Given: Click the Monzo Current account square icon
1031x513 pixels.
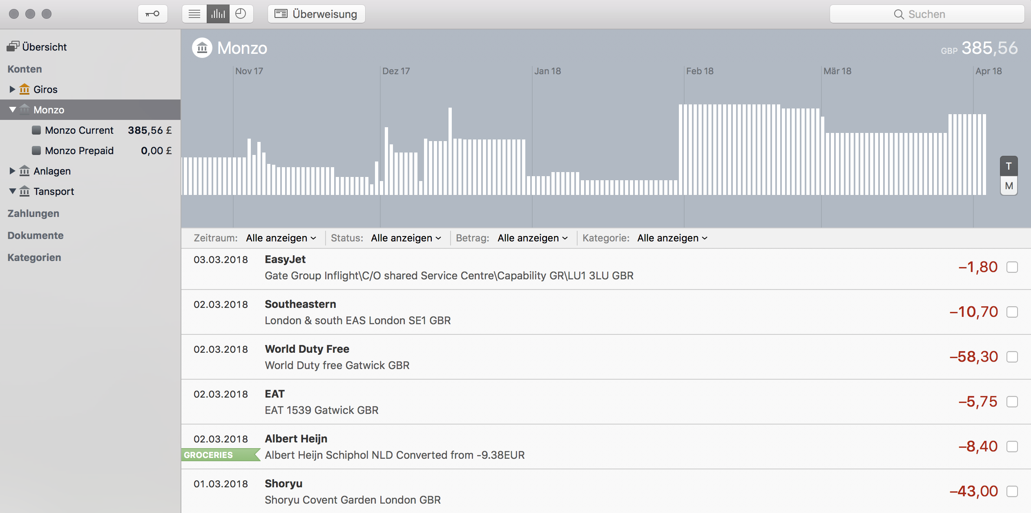Looking at the screenshot, I should [36, 130].
